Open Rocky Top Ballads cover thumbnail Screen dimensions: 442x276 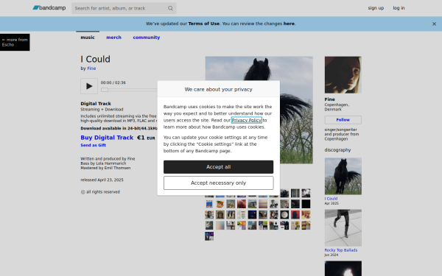point(343,228)
